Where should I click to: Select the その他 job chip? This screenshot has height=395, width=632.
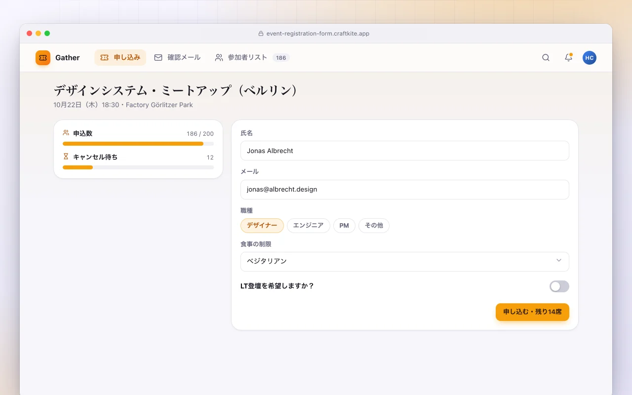(374, 226)
